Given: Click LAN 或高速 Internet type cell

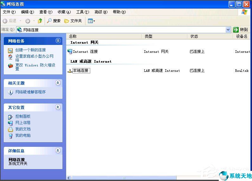Looking at the screenshot, I should [x=162, y=71].
